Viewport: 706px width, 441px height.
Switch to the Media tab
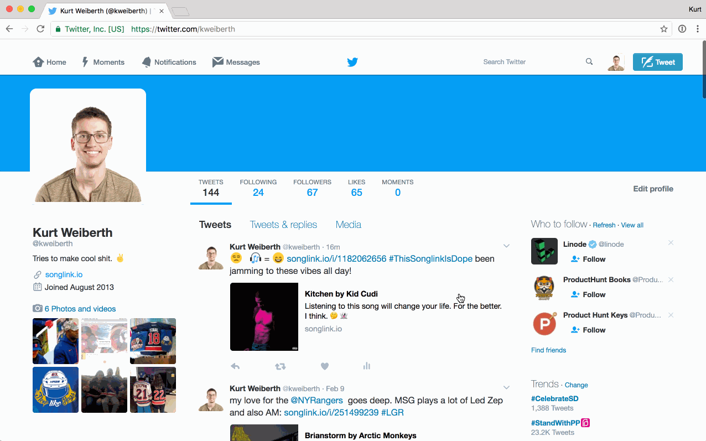pos(349,225)
